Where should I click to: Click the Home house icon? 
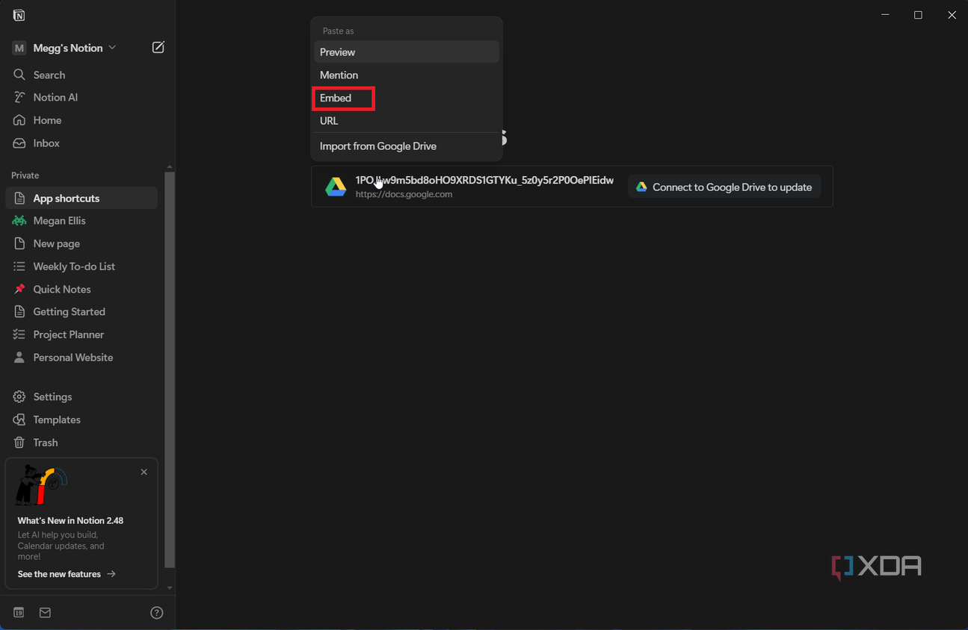(19, 120)
